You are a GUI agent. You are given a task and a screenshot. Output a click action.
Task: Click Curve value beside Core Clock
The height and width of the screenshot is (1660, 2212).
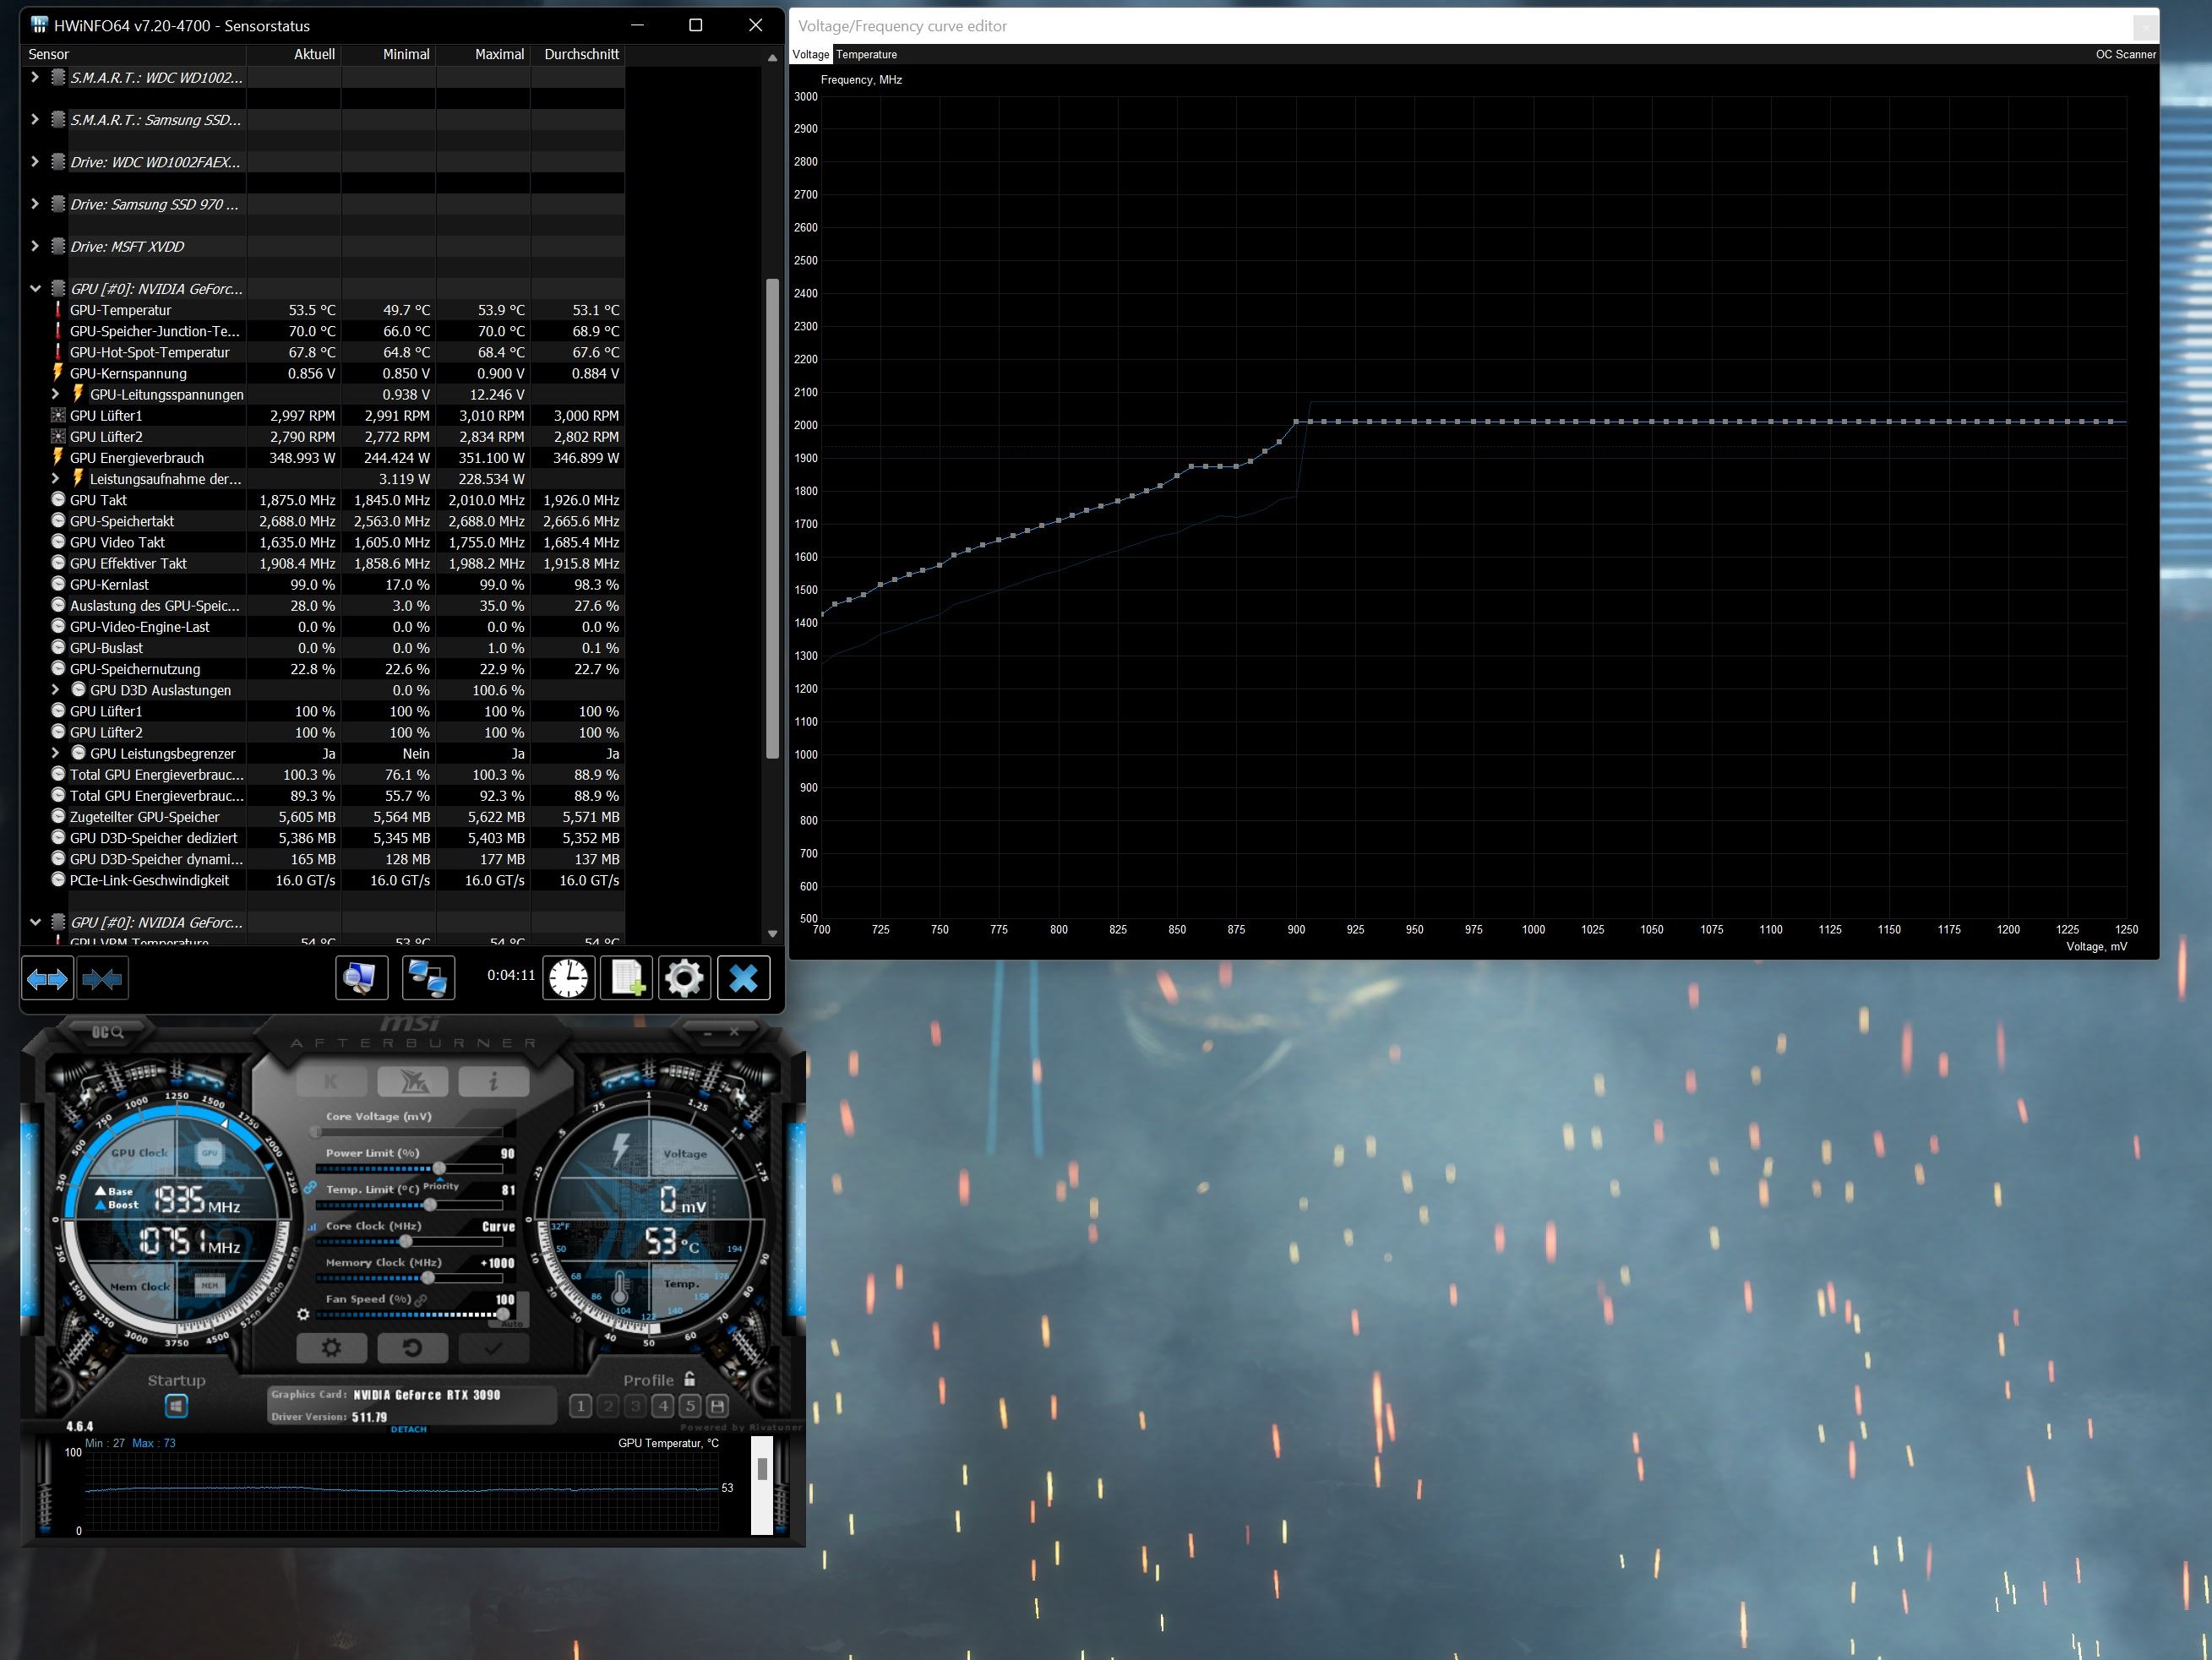(498, 1227)
